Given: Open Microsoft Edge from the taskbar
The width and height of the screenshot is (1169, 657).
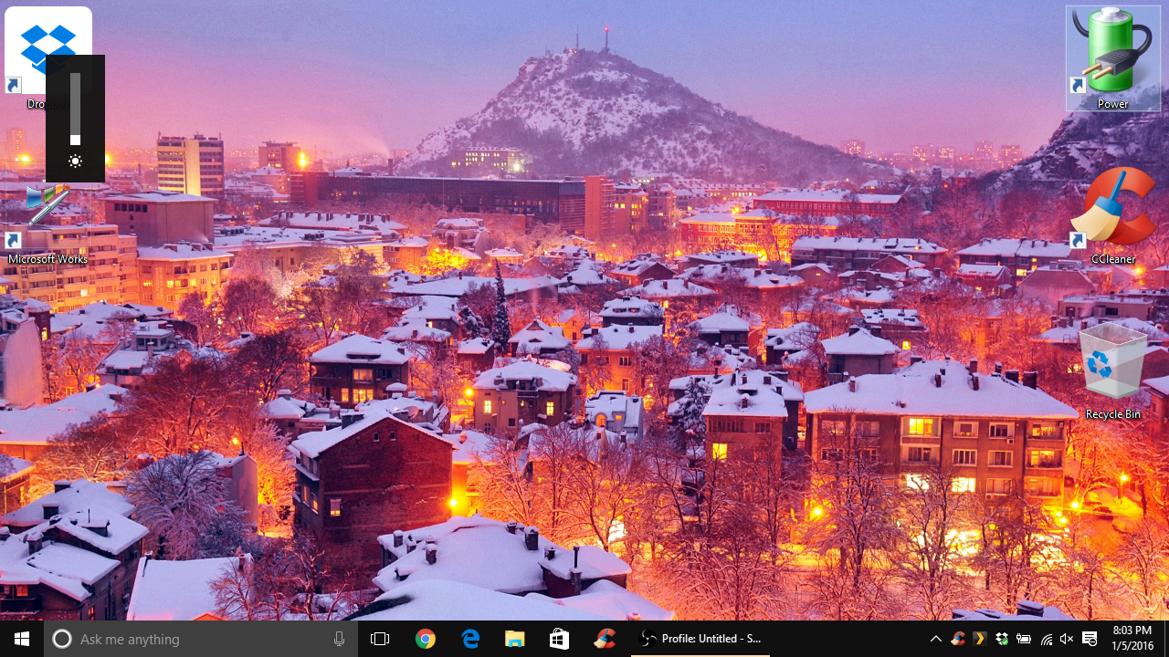Looking at the screenshot, I should click(470, 639).
